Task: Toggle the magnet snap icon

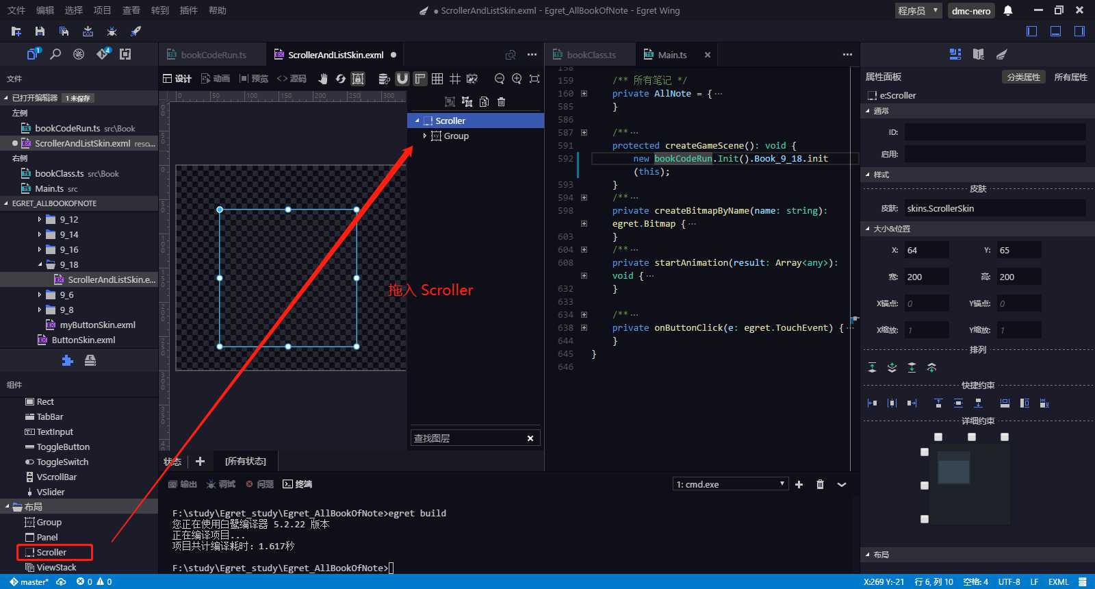Action: click(x=402, y=79)
